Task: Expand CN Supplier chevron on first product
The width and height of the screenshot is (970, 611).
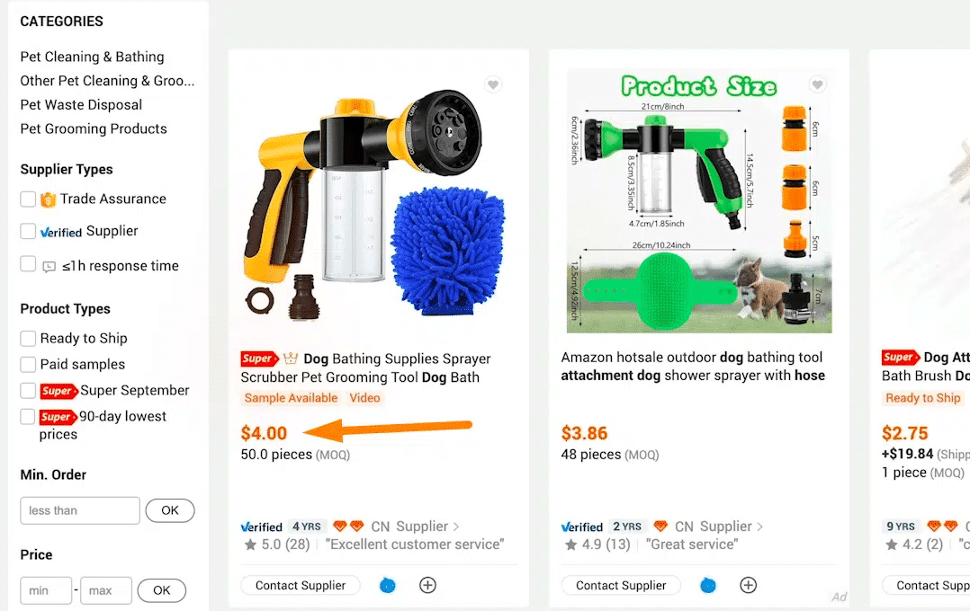Action: point(456,527)
